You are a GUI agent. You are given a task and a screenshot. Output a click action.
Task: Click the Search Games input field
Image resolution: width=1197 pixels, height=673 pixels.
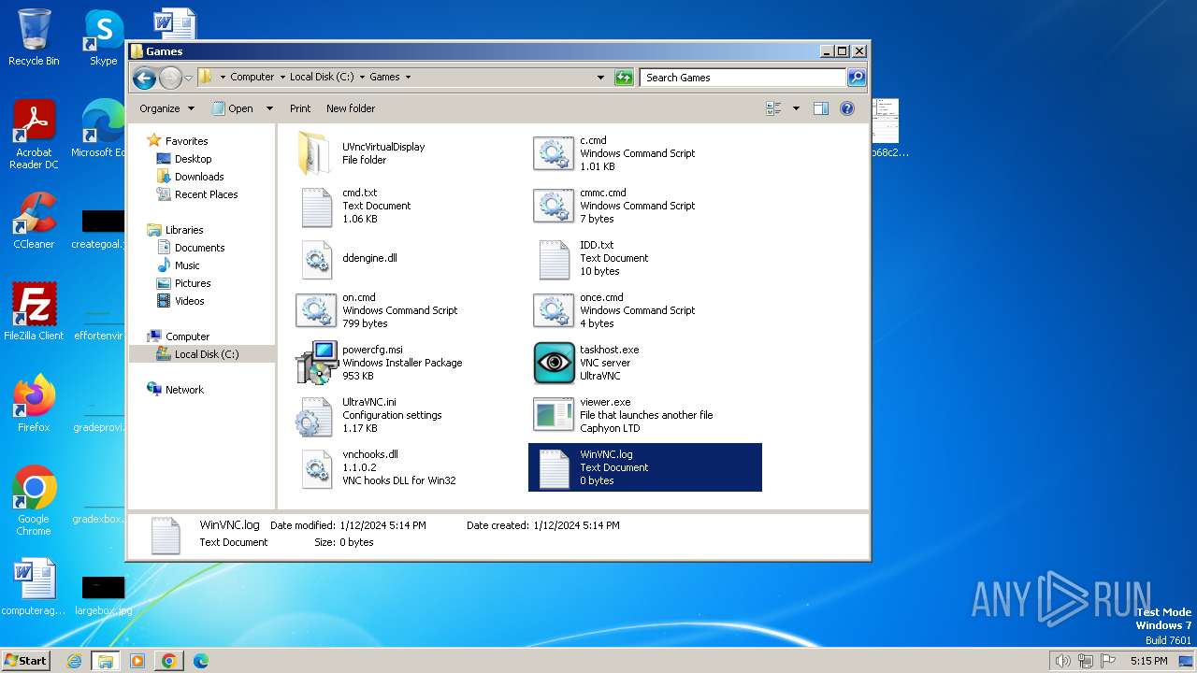[x=743, y=78]
